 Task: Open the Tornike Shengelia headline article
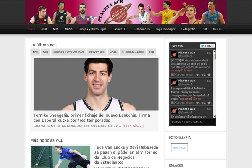92,118
